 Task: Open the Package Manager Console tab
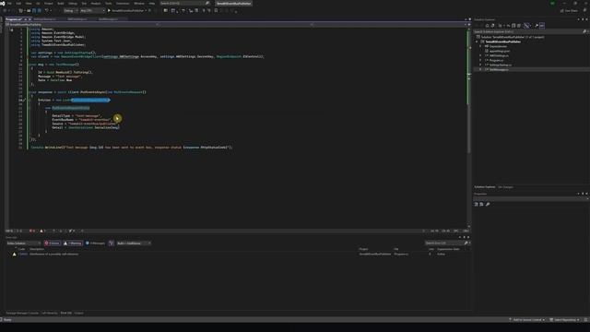pyautogui.click(x=22, y=314)
